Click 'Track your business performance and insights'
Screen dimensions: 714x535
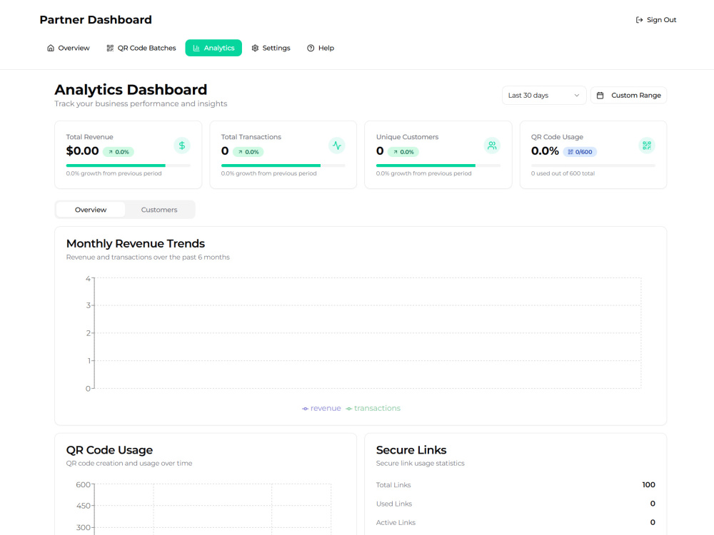click(x=141, y=103)
